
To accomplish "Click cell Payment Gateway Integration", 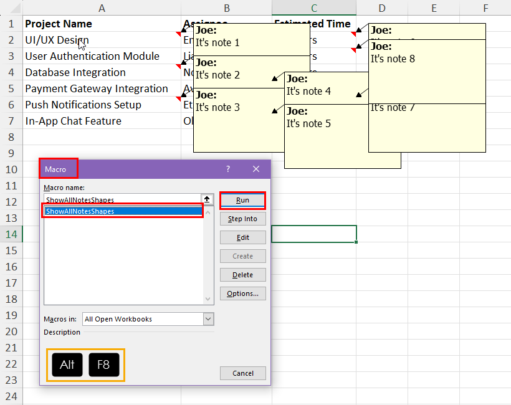I will pos(102,88).
